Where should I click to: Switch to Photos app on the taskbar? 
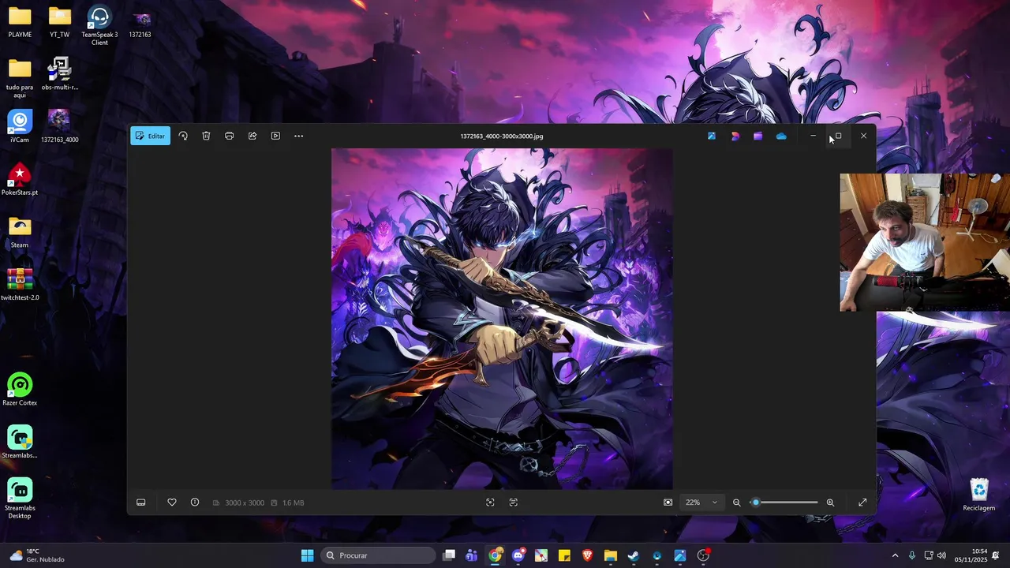click(680, 555)
